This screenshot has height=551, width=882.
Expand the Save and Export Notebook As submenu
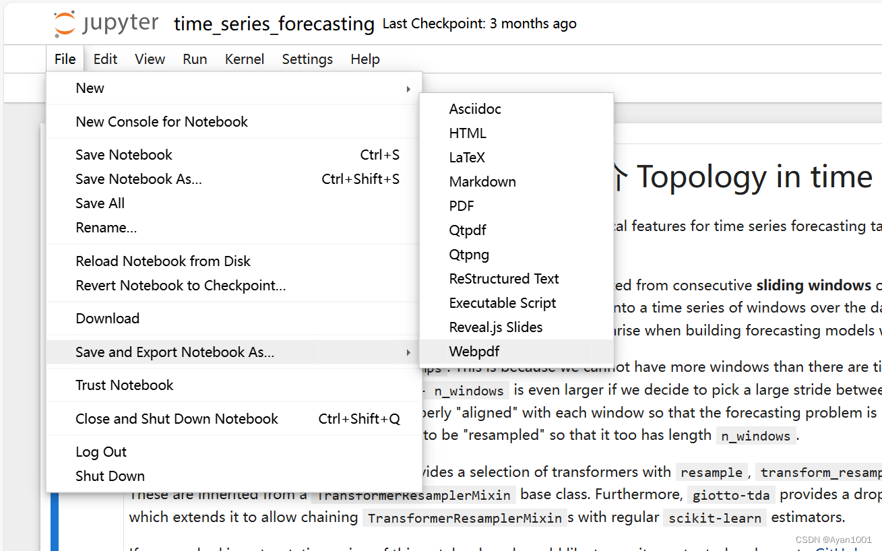pyautogui.click(x=409, y=352)
